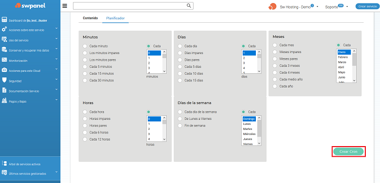
Task: Click the top search input field
Action: pyautogui.click(x=133, y=6)
